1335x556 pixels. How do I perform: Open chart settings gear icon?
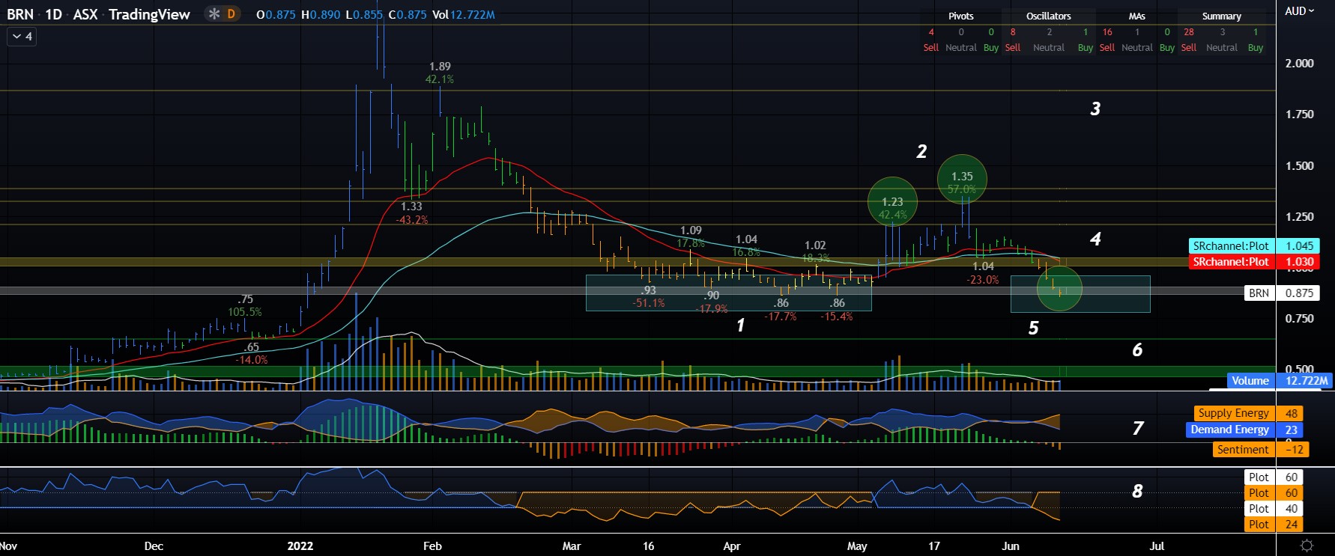(1307, 545)
